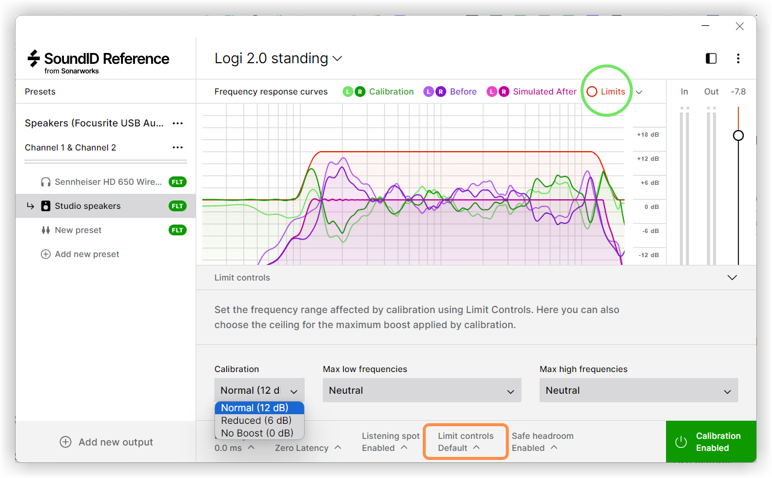This screenshot has height=478, width=772.
Task: Toggle Before right channel curve
Action: click(440, 92)
